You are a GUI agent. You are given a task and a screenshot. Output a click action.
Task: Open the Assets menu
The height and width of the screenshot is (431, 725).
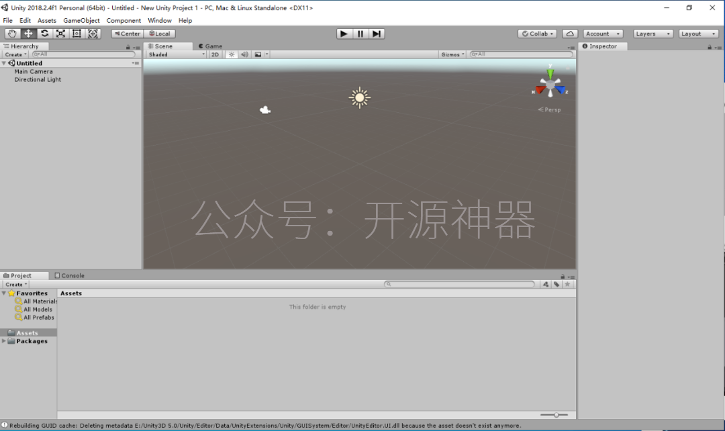tap(47, 20)
